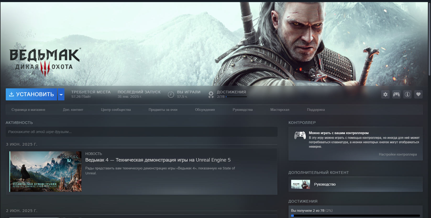Click the playtime clock icon
Image resolution: width=431 pixels, height=218 pixels.
[171, 94]
